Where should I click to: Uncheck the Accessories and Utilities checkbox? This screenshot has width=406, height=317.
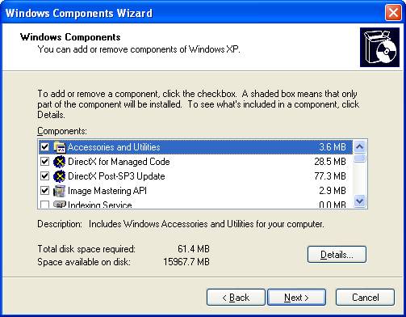tap(44, 147)
